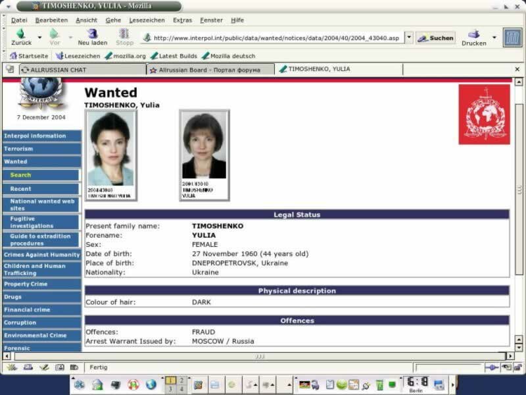Screen dimensions: 526x395
Task: Launch the globe web browser panel icon
Action: click(151, 384)
